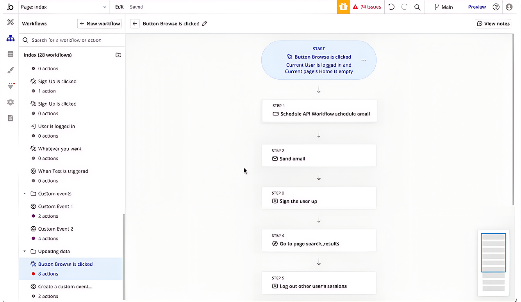Select the Workflow tab icon in sidebar
Screen dimensions: 521x302
(11, 38)
